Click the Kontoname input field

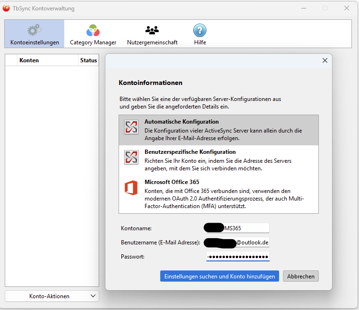pos(238,228)
